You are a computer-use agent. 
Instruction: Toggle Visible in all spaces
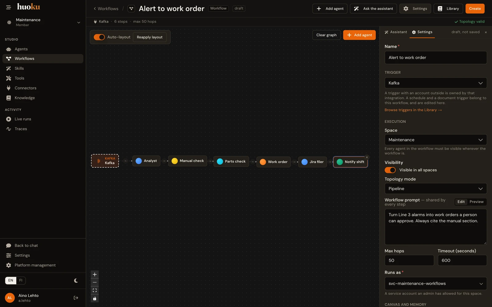[x=390, y=170]
